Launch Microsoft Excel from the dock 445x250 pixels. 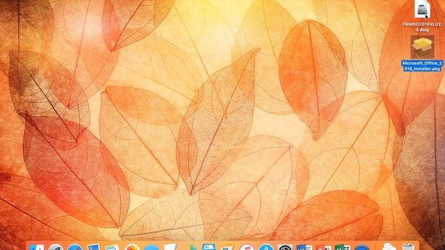coord(343,247)
